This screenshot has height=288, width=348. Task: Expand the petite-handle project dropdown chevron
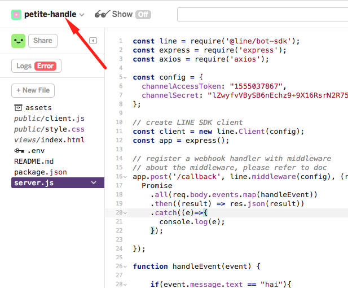click(x=82, y=15)
